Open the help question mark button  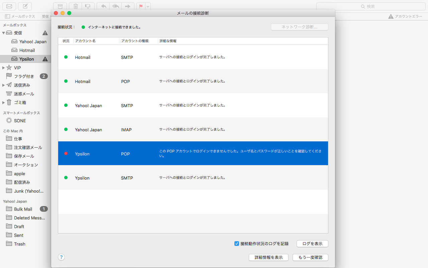click(x=61, y=257)
